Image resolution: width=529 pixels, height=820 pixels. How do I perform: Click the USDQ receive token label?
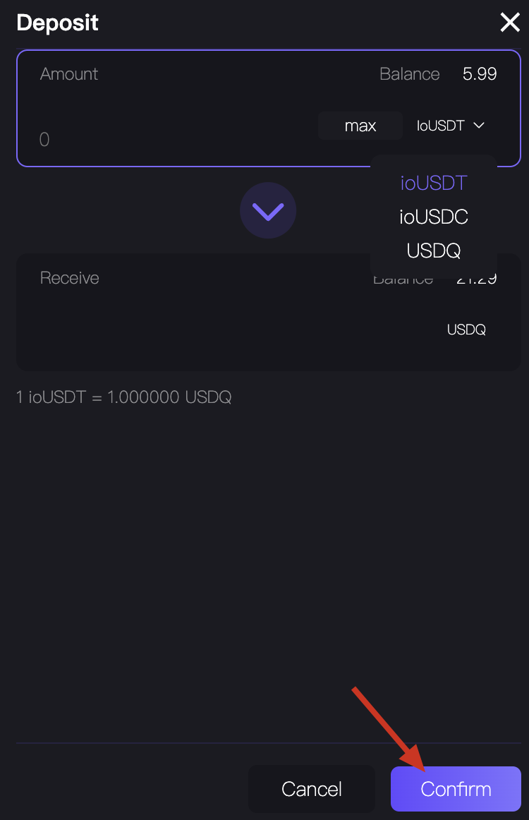click(466, 330)
